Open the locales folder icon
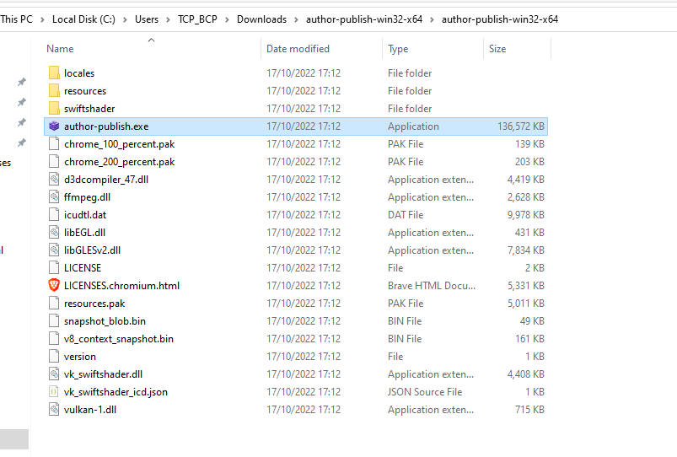 tap(54, 73)
